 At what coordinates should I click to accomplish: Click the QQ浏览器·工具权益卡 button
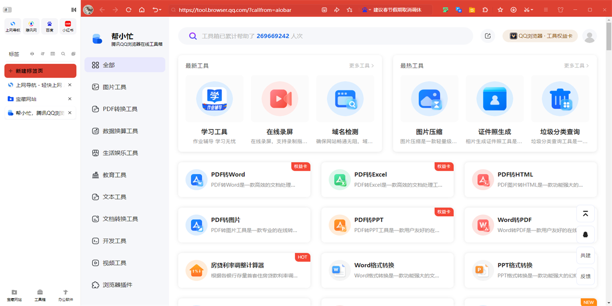click(x=540, y=36)
